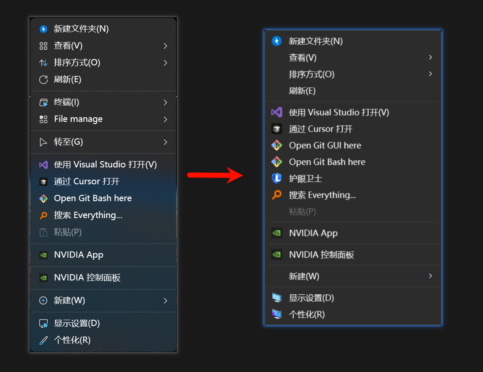This screenshot has width=483, height=372.
Task: Expand 新建(W) submenu arrow in right menu
Action: click(x=430, y=276)
